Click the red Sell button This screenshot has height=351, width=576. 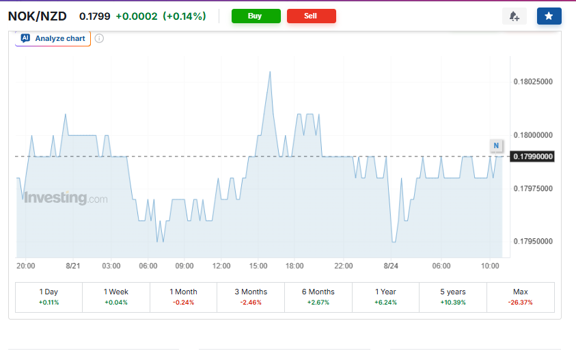tap(311, 16)
